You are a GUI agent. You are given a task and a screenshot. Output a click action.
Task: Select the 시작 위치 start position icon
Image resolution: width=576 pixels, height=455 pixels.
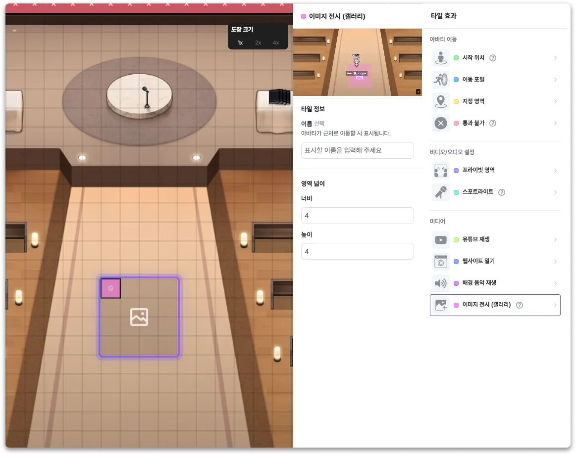coord(440,58)
